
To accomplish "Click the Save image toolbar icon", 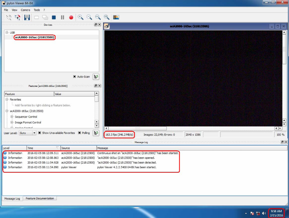I will click(27, 17).
